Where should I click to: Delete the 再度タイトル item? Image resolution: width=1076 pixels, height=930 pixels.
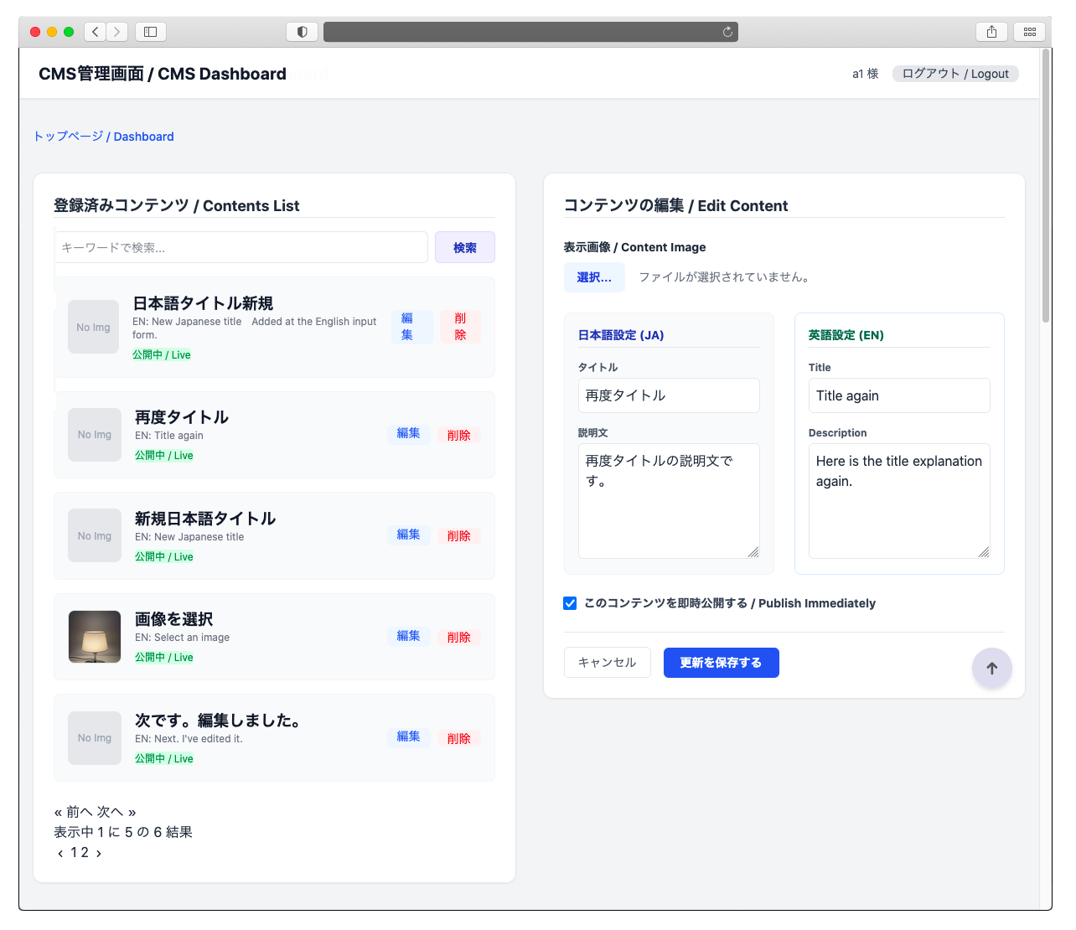(458, 435)
